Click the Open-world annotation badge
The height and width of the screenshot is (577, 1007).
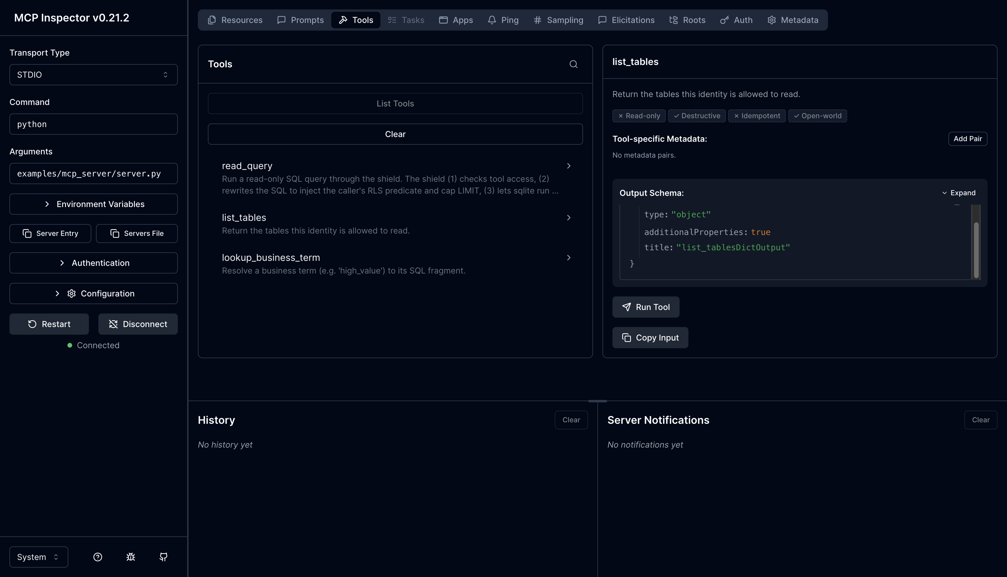817,116
